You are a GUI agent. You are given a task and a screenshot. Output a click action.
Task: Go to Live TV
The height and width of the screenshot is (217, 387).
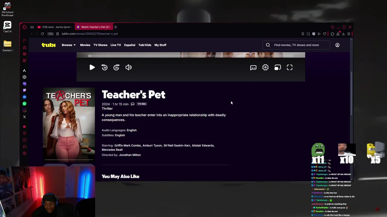point(115,45)
